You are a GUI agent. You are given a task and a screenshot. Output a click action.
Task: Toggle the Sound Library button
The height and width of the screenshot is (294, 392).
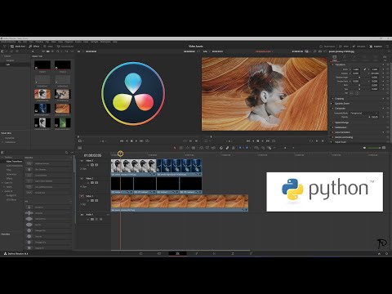click(x=65, y=47)
